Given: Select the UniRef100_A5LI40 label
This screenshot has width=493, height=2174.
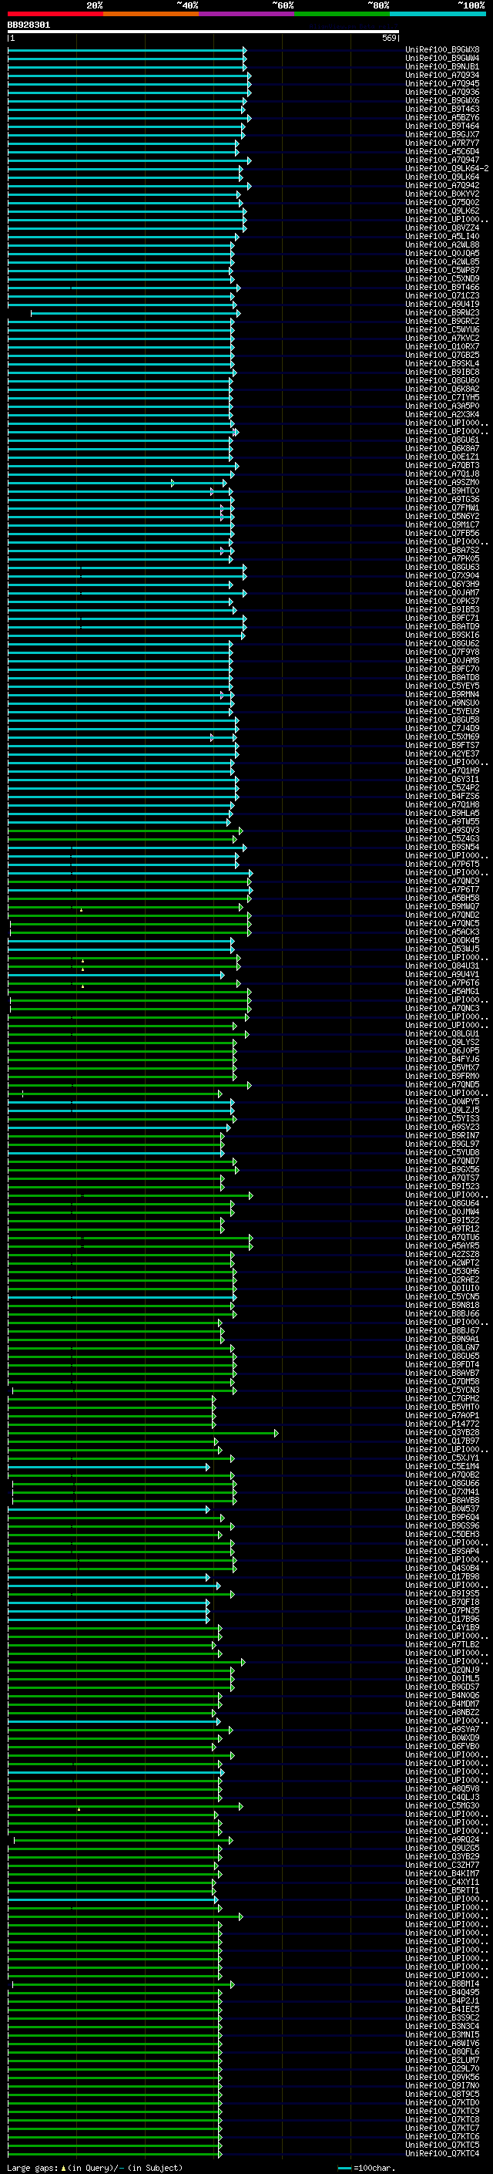Looking at the screenshot, I should click(442, 236).
